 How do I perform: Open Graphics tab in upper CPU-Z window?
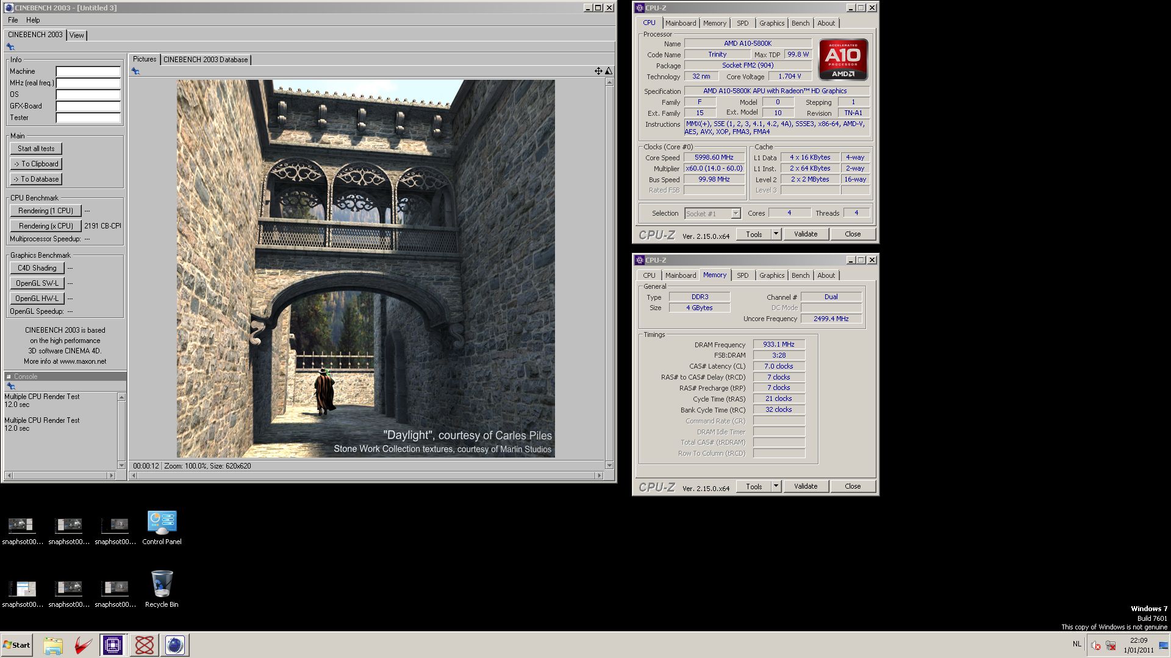pyautogui.click(x=772, y=23)
